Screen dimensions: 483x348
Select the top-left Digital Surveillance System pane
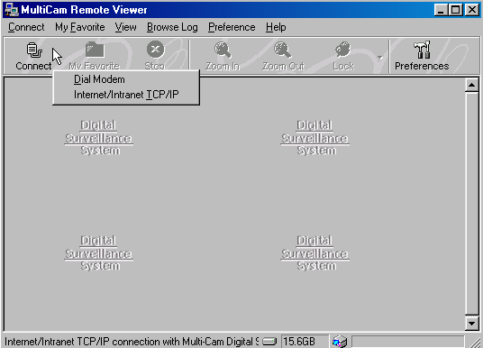tap(99, 138)
